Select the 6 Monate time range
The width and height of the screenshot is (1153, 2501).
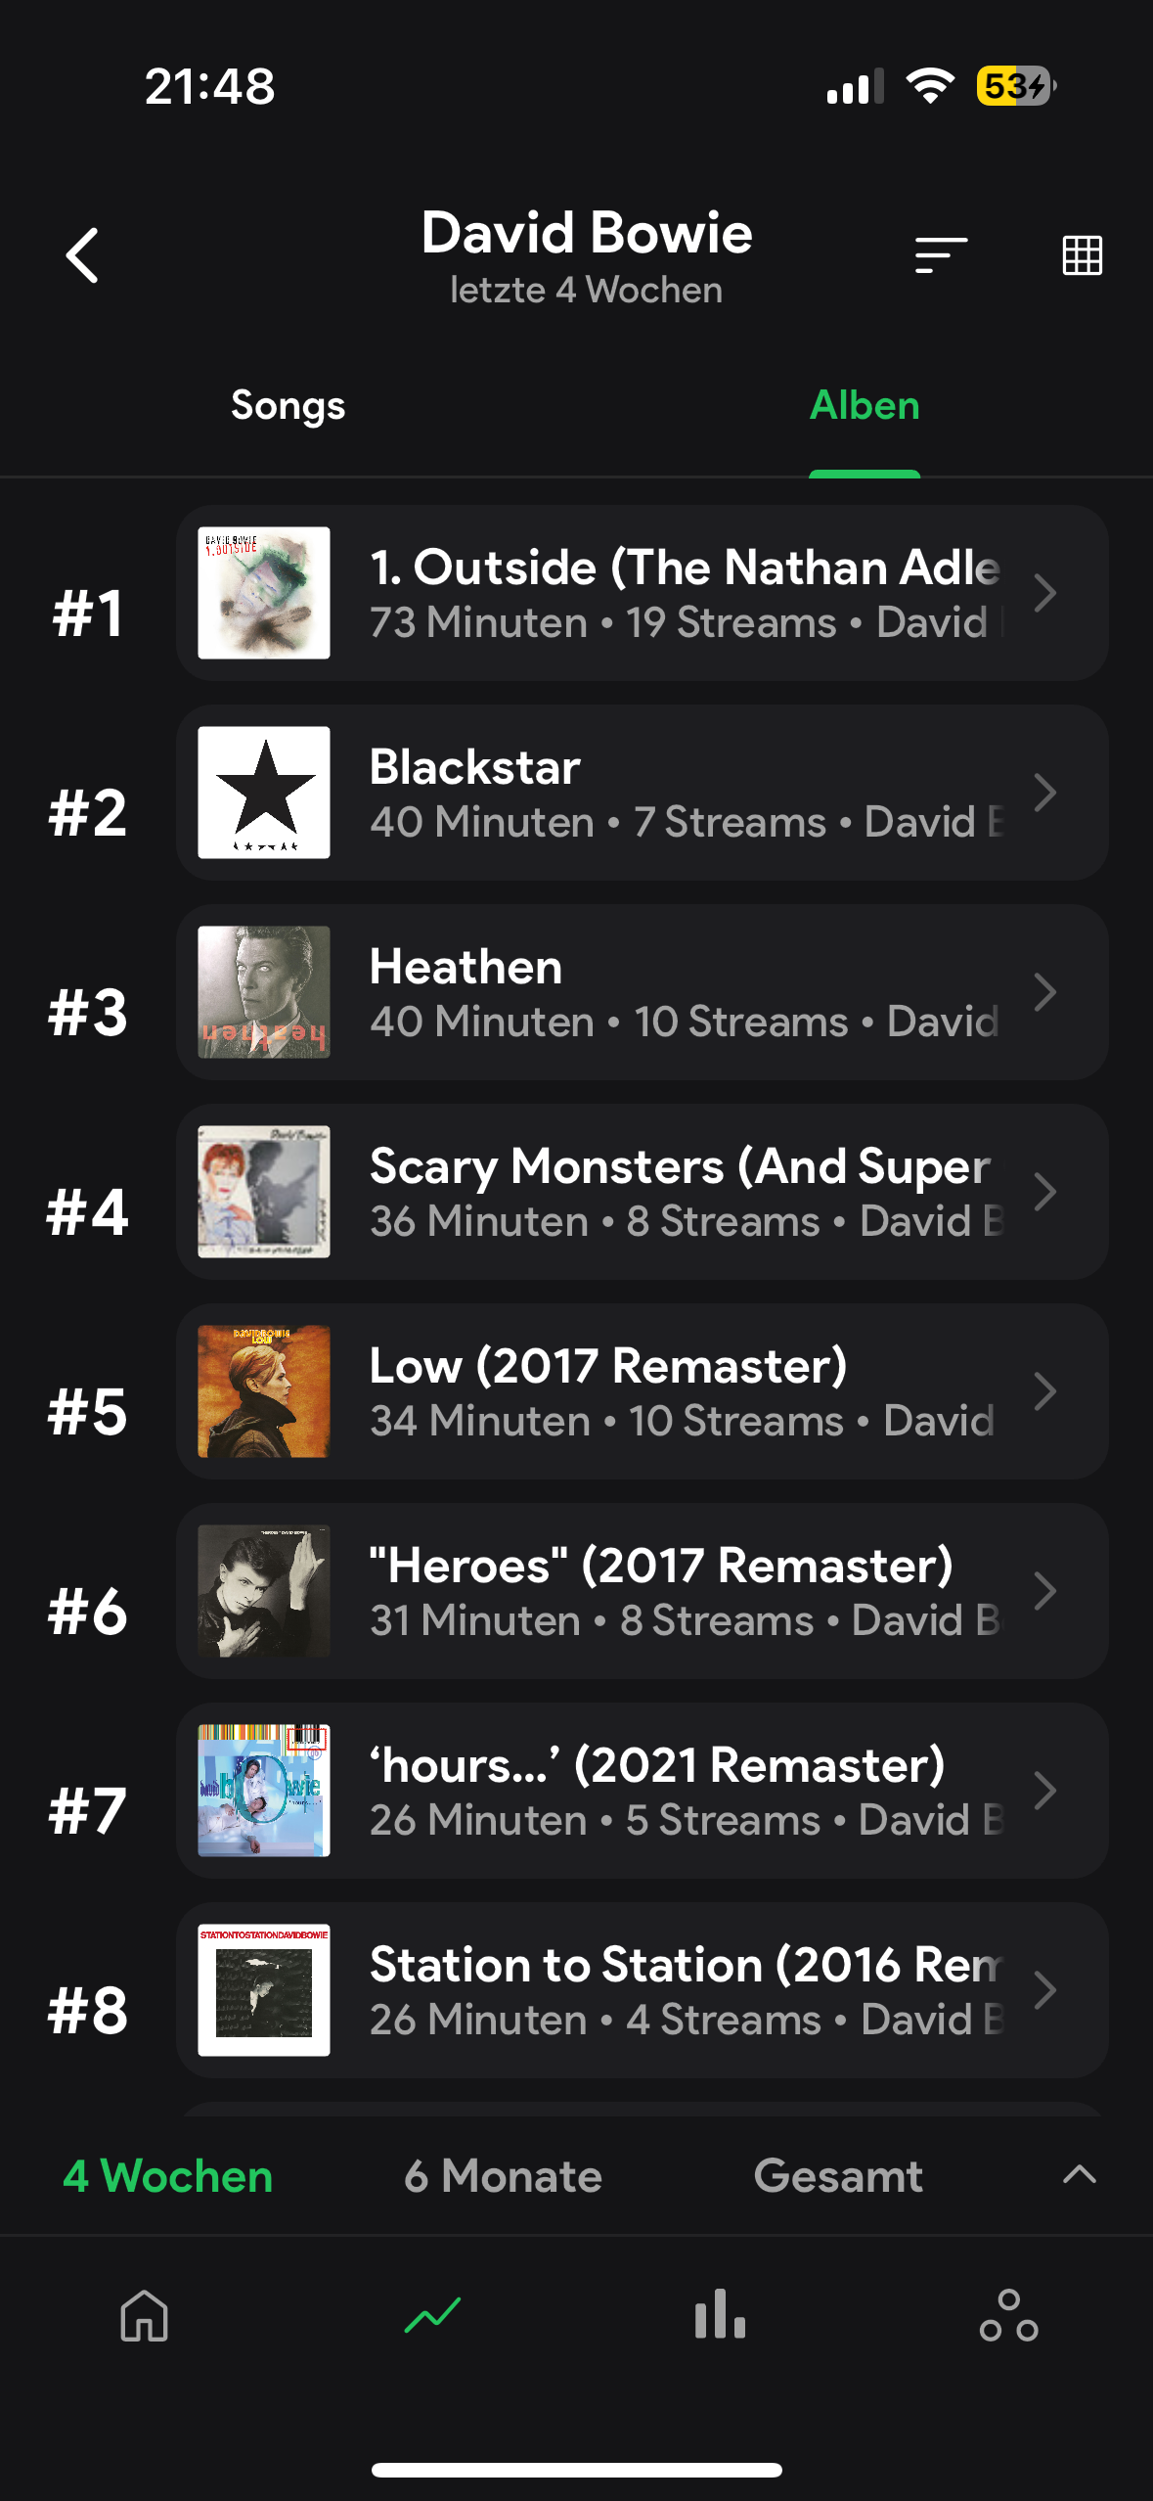pyautogui.click(x=503, y=2176)
